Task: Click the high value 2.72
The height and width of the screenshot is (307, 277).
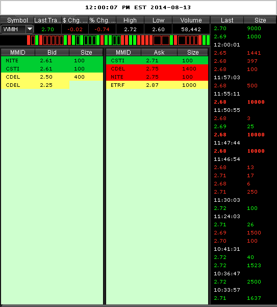Action: [x=130, y=29]
